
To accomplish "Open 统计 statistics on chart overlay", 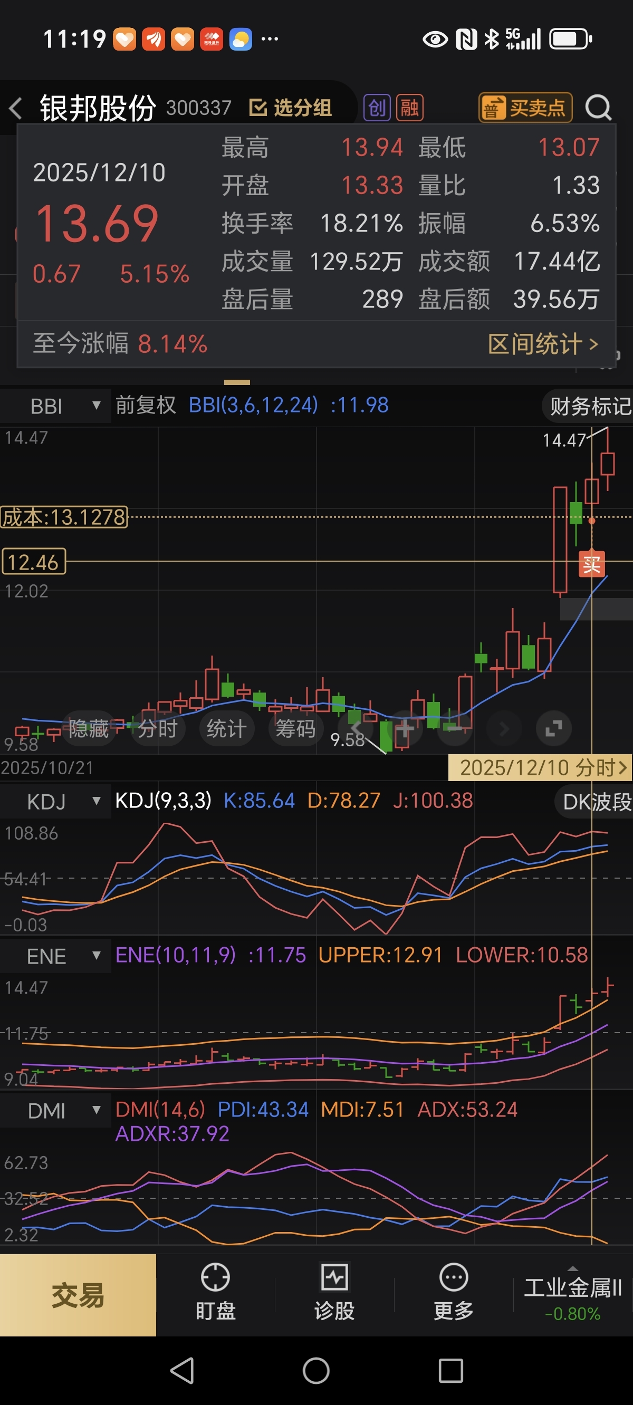I will (x=226, y=729).
